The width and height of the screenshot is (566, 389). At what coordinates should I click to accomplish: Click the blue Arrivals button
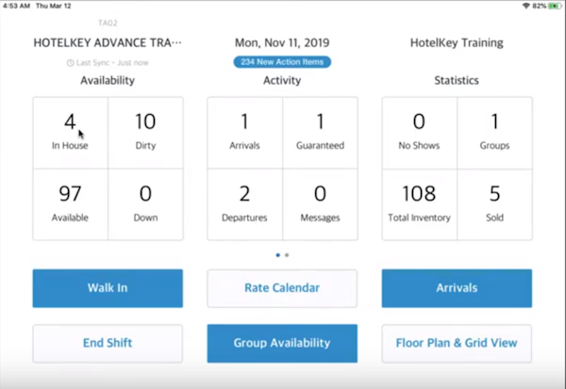[457, 287]
